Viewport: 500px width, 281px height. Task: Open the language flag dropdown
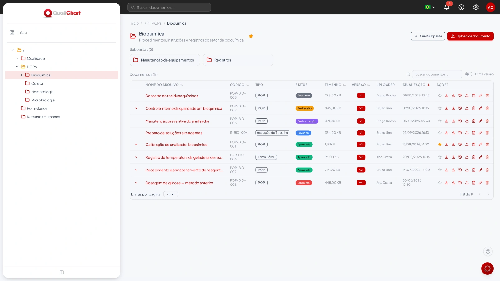click(x=430, y=7)
